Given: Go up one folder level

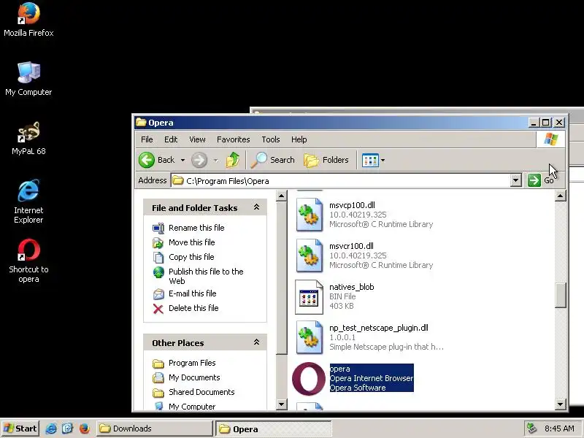Looking at the screenshot, I should click(233, 160).
